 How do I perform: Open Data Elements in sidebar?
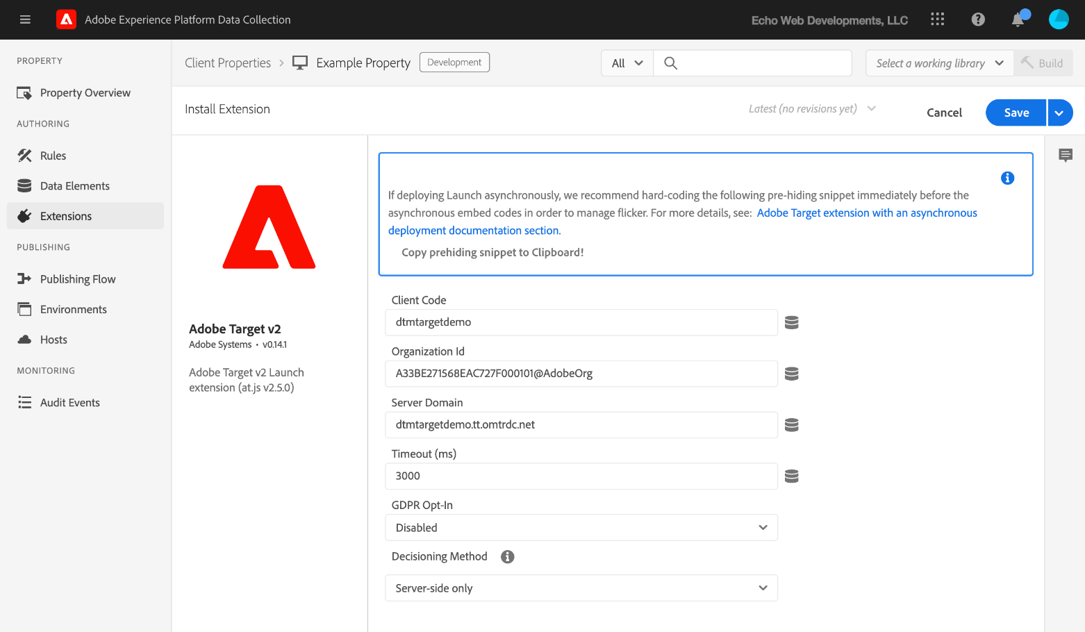pos(74,186)
